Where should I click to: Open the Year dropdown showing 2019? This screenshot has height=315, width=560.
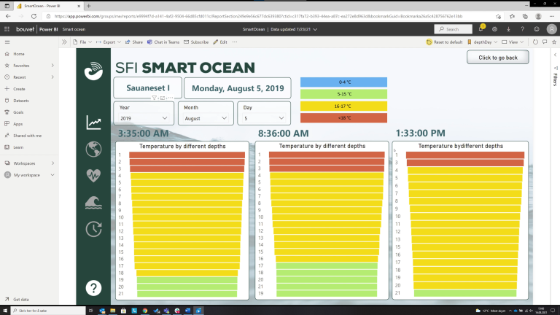[x=144, y=118]
